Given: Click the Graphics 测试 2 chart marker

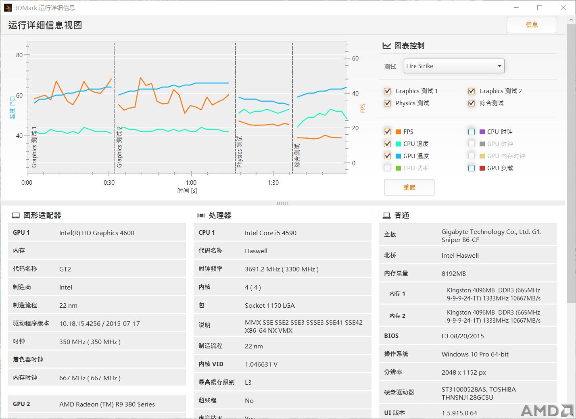Looking at the screenshot, I should coord(119,147).
